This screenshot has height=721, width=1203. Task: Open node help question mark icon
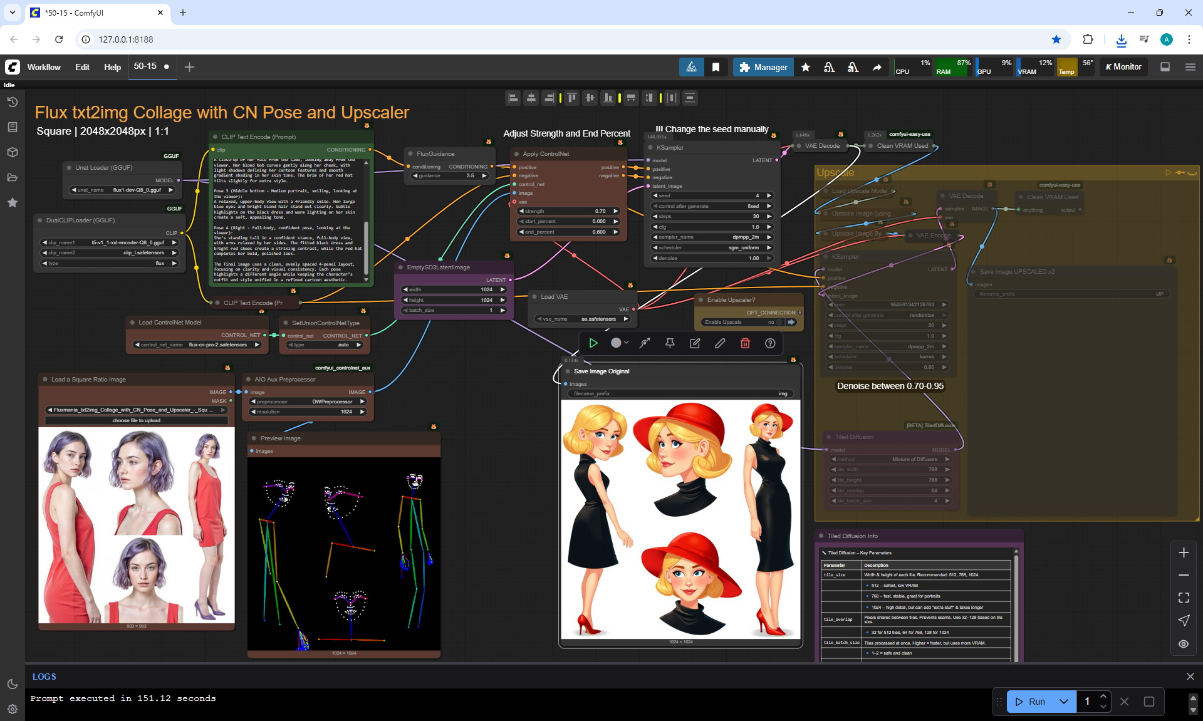770,343
